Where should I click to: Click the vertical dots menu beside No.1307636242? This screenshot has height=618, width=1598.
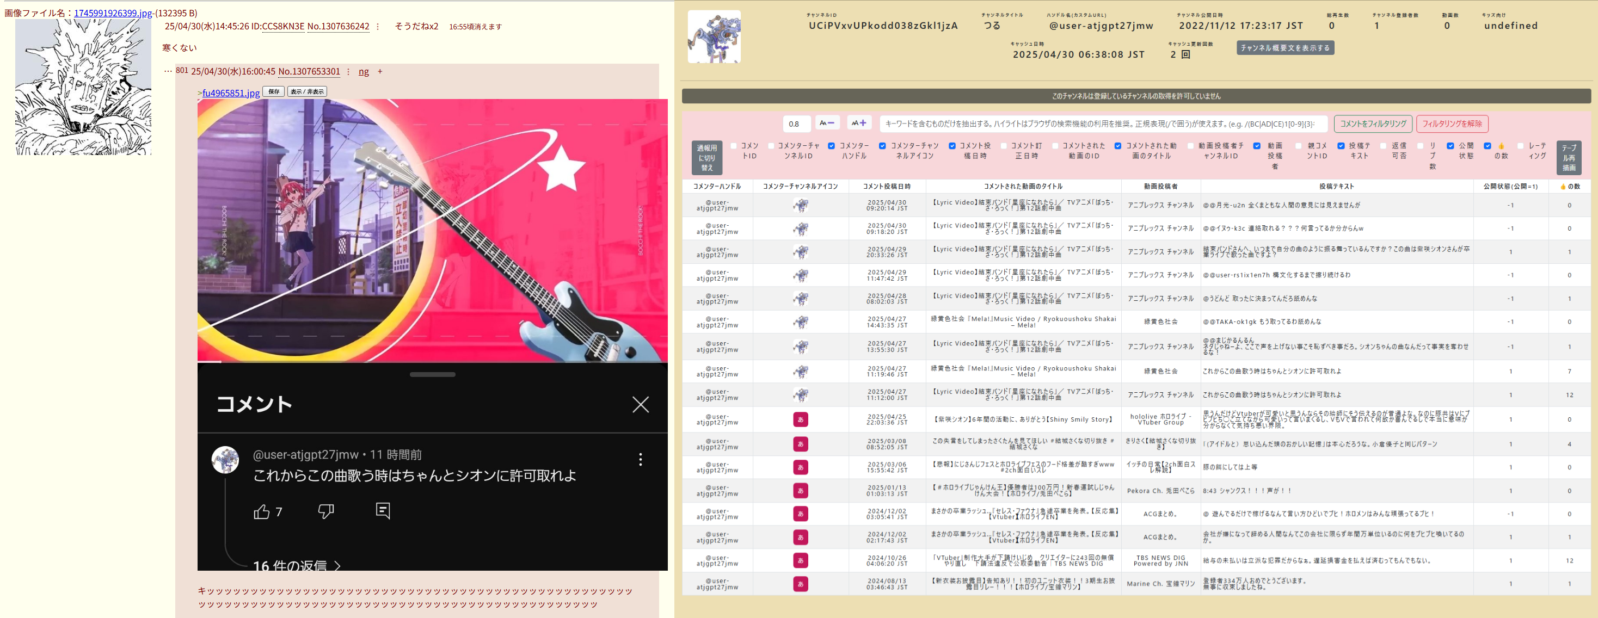click(x=377, y=27)
